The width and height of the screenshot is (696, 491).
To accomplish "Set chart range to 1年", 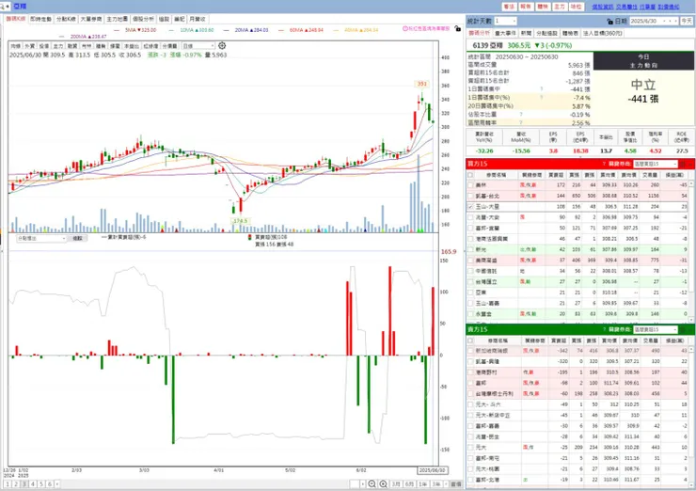I will pyautogui.click(x=423, y=483).
